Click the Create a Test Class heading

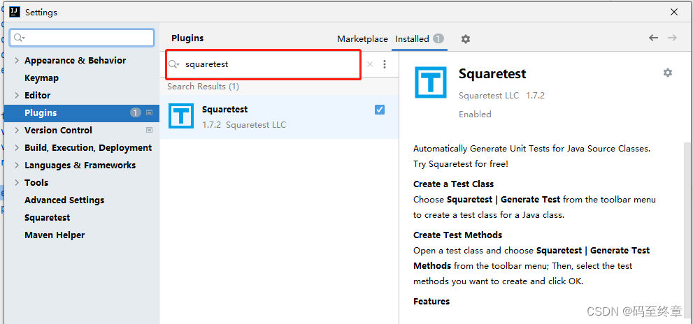click(453, 184)
